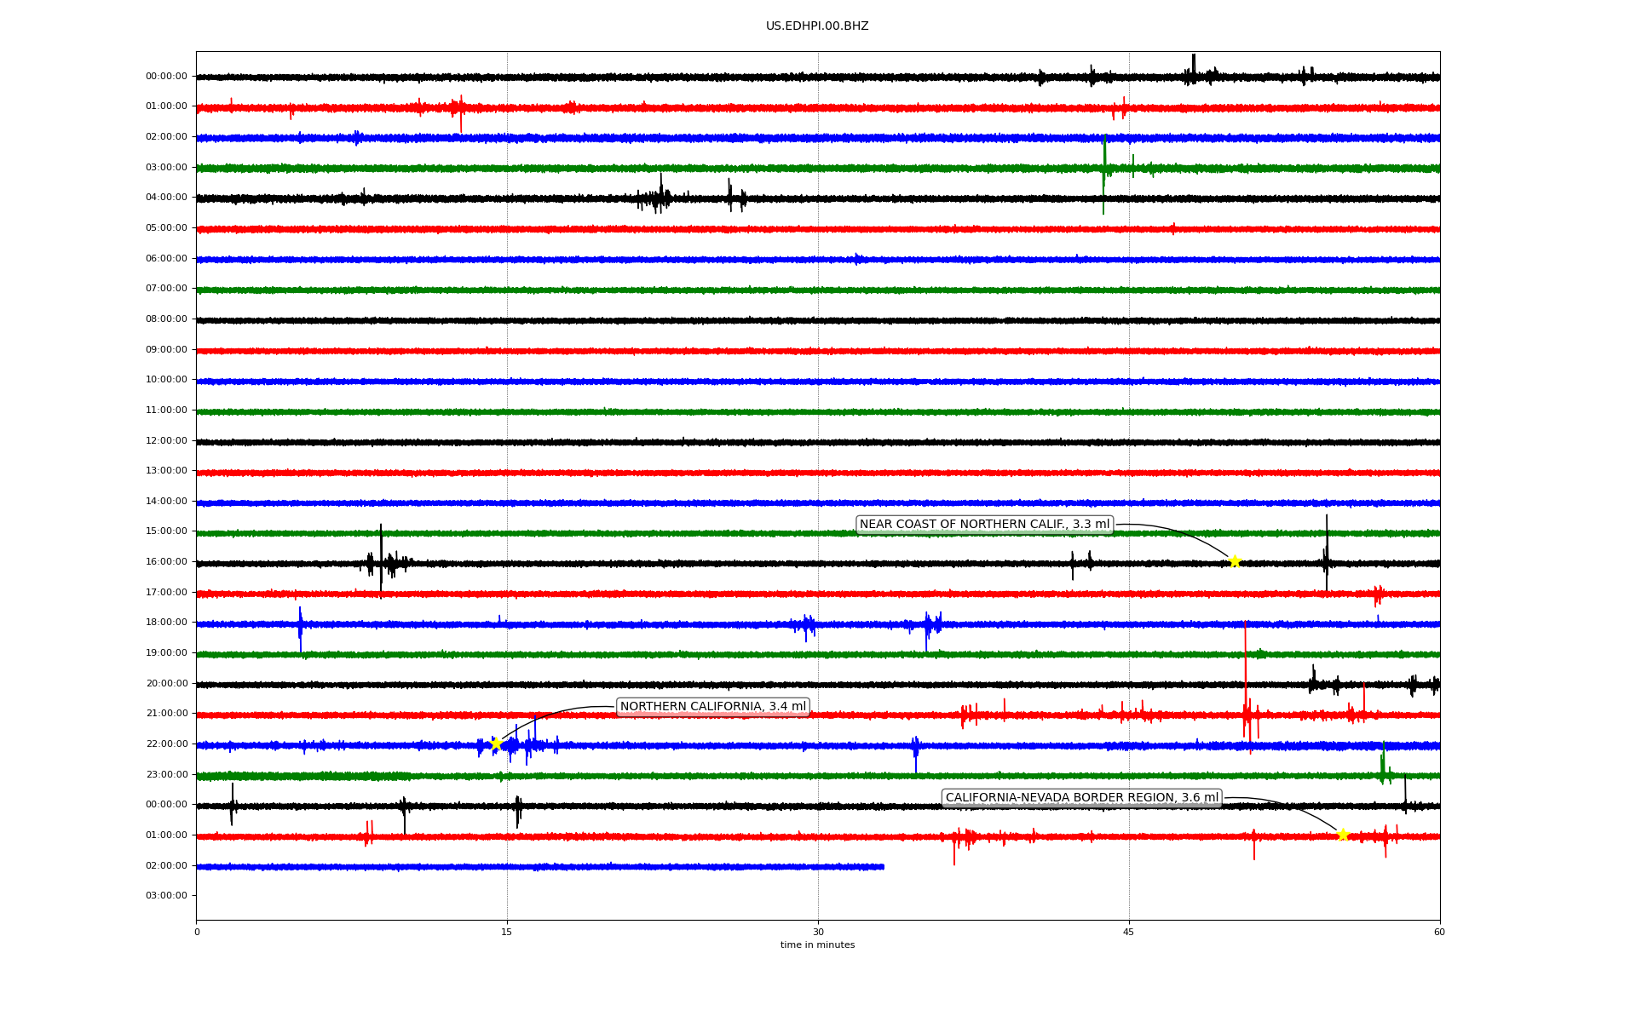Select the NEAR COAST OF NORTHERN CALIF., 3.3 ml annotation
The image size is (1636, 1022).
coord(984,525)
